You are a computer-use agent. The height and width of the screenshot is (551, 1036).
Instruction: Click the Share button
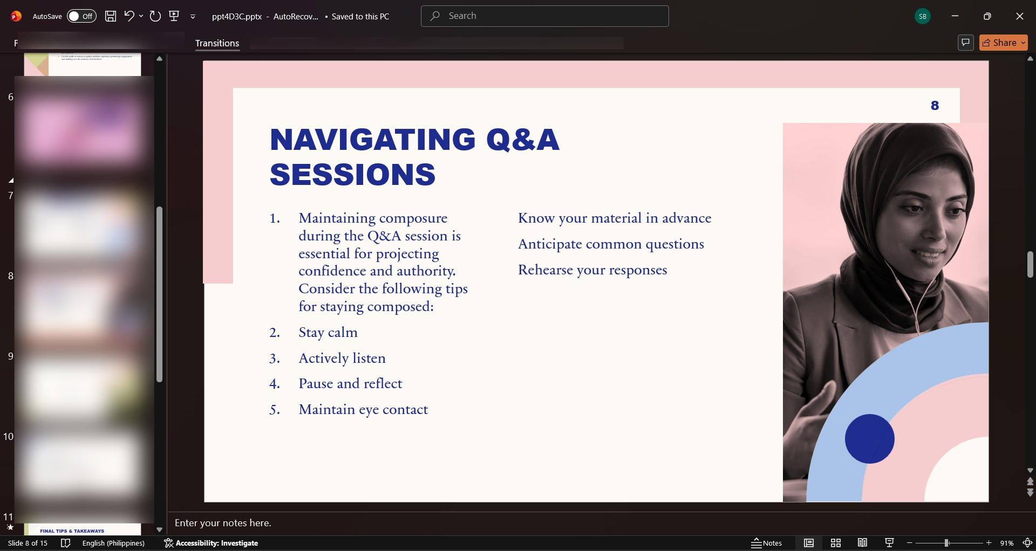1000,42
